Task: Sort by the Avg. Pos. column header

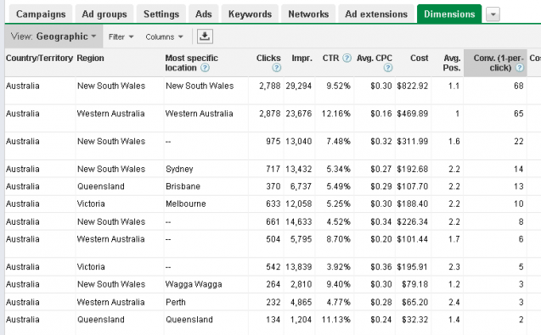Action: [x=452, y=63]
